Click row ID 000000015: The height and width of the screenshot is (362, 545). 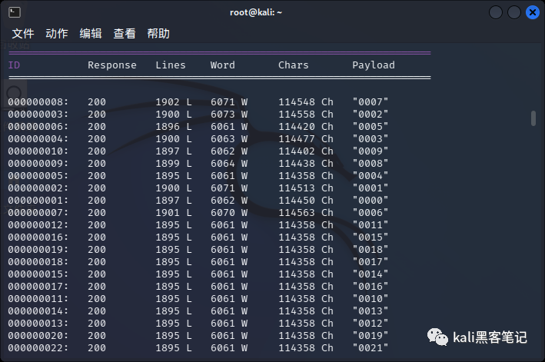[x=38, y=274]
